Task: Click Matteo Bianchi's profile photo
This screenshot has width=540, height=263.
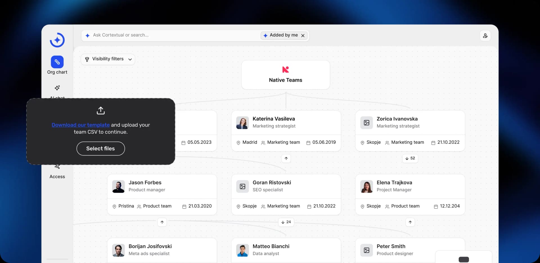Action: (242, 250)
